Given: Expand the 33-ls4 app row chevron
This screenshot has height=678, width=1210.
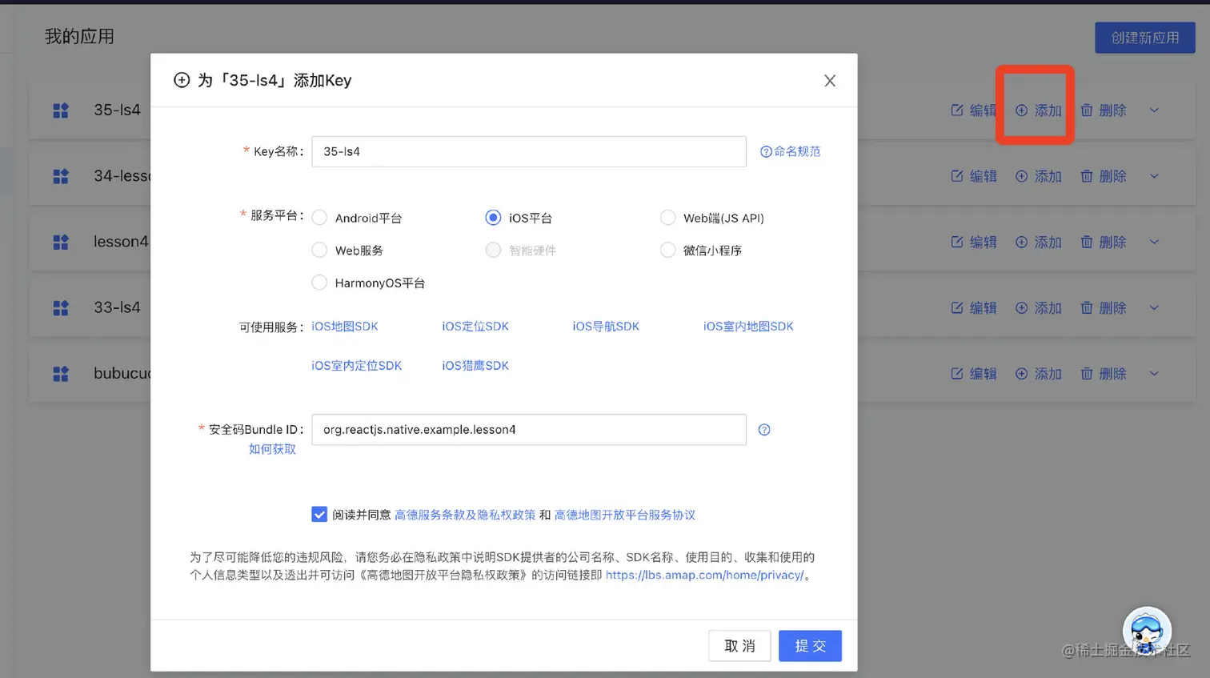Looking at the screenshot, I should [x=1154, y=308].
